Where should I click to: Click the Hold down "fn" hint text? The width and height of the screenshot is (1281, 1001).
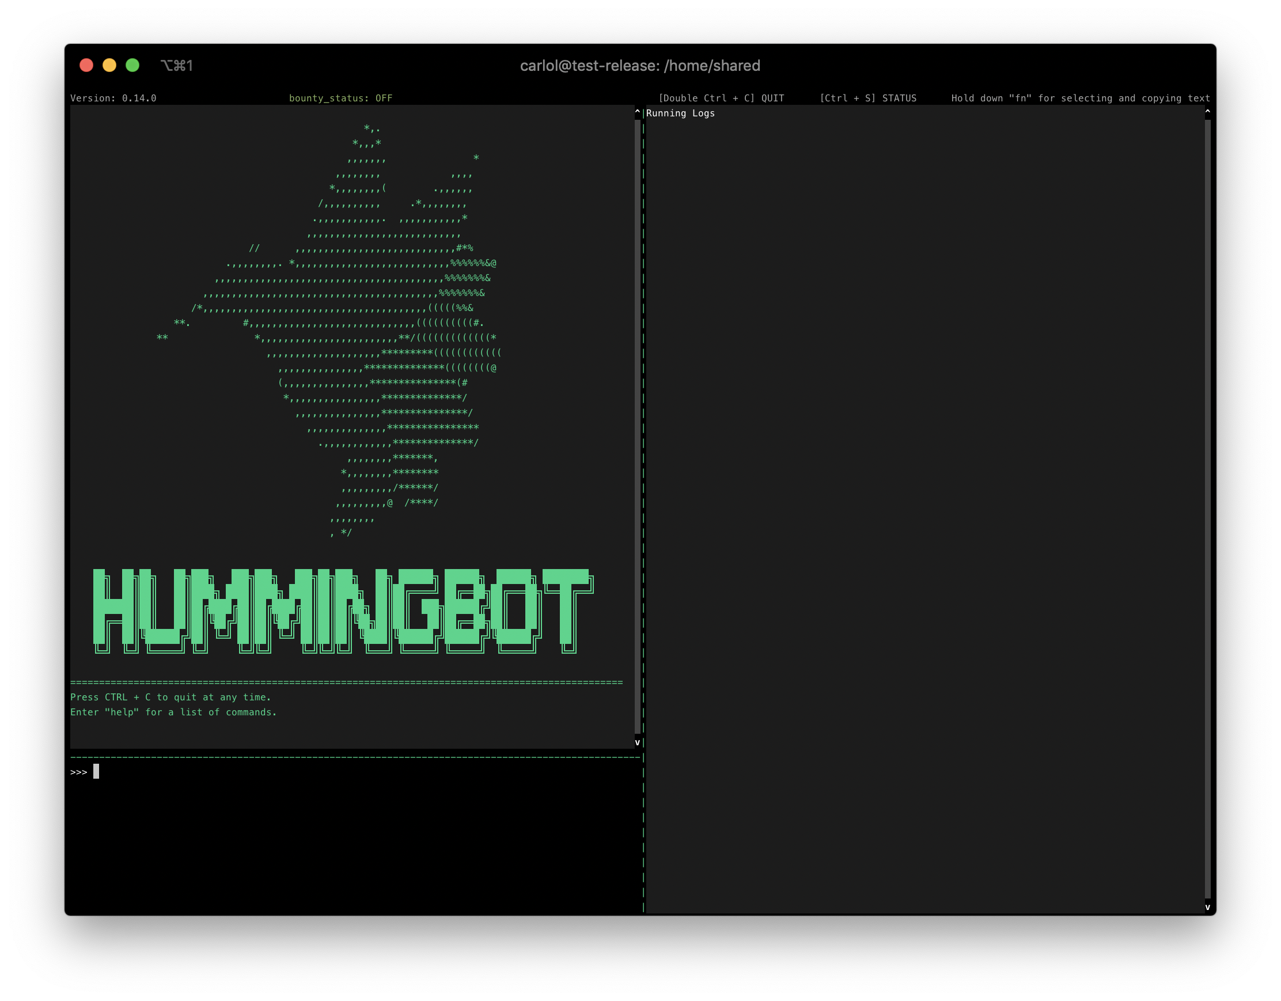[x=1081, y=98]
